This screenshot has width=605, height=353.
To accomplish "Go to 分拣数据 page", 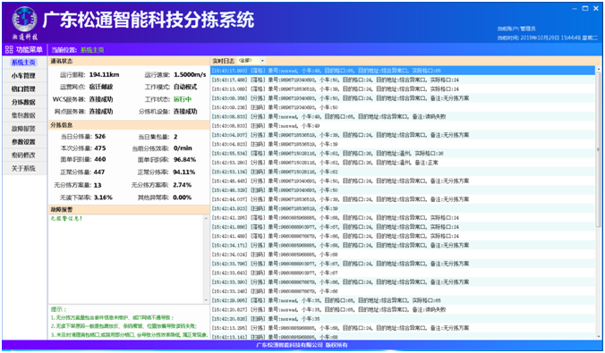I will pyautogui.click(x=23, y=102).
